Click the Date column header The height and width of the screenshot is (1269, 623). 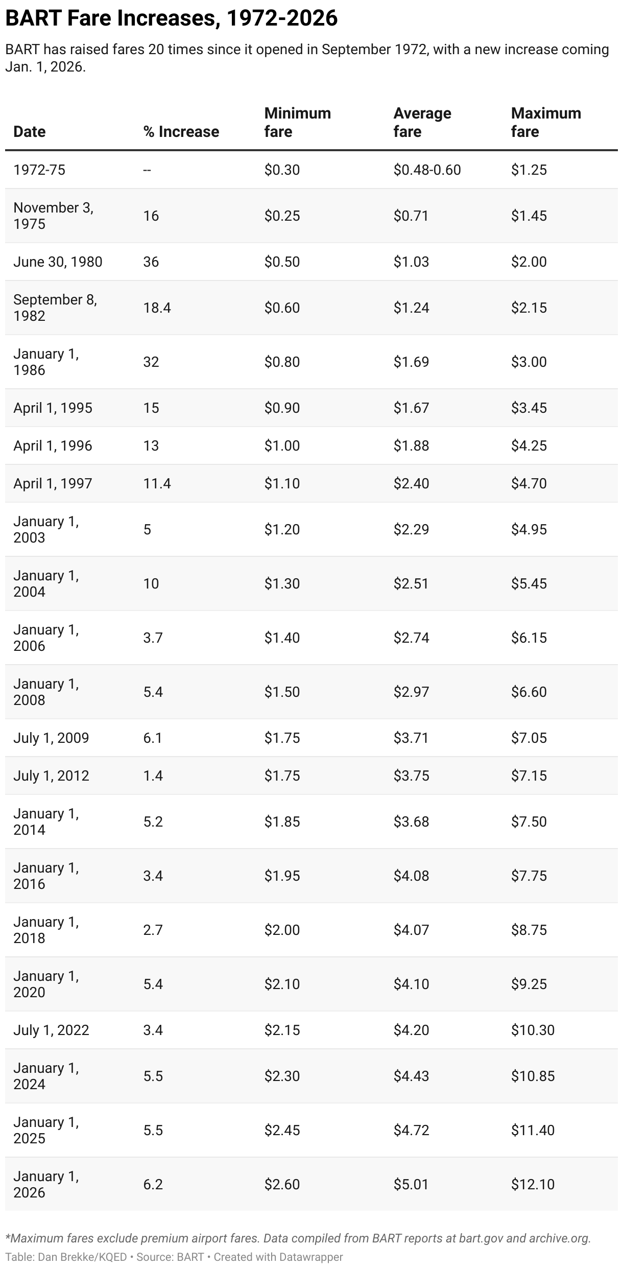click(x=30, y=132)
